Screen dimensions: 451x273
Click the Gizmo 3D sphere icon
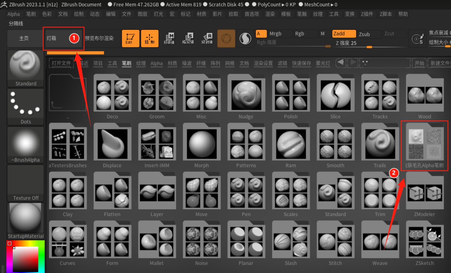[x=226, y=38]
